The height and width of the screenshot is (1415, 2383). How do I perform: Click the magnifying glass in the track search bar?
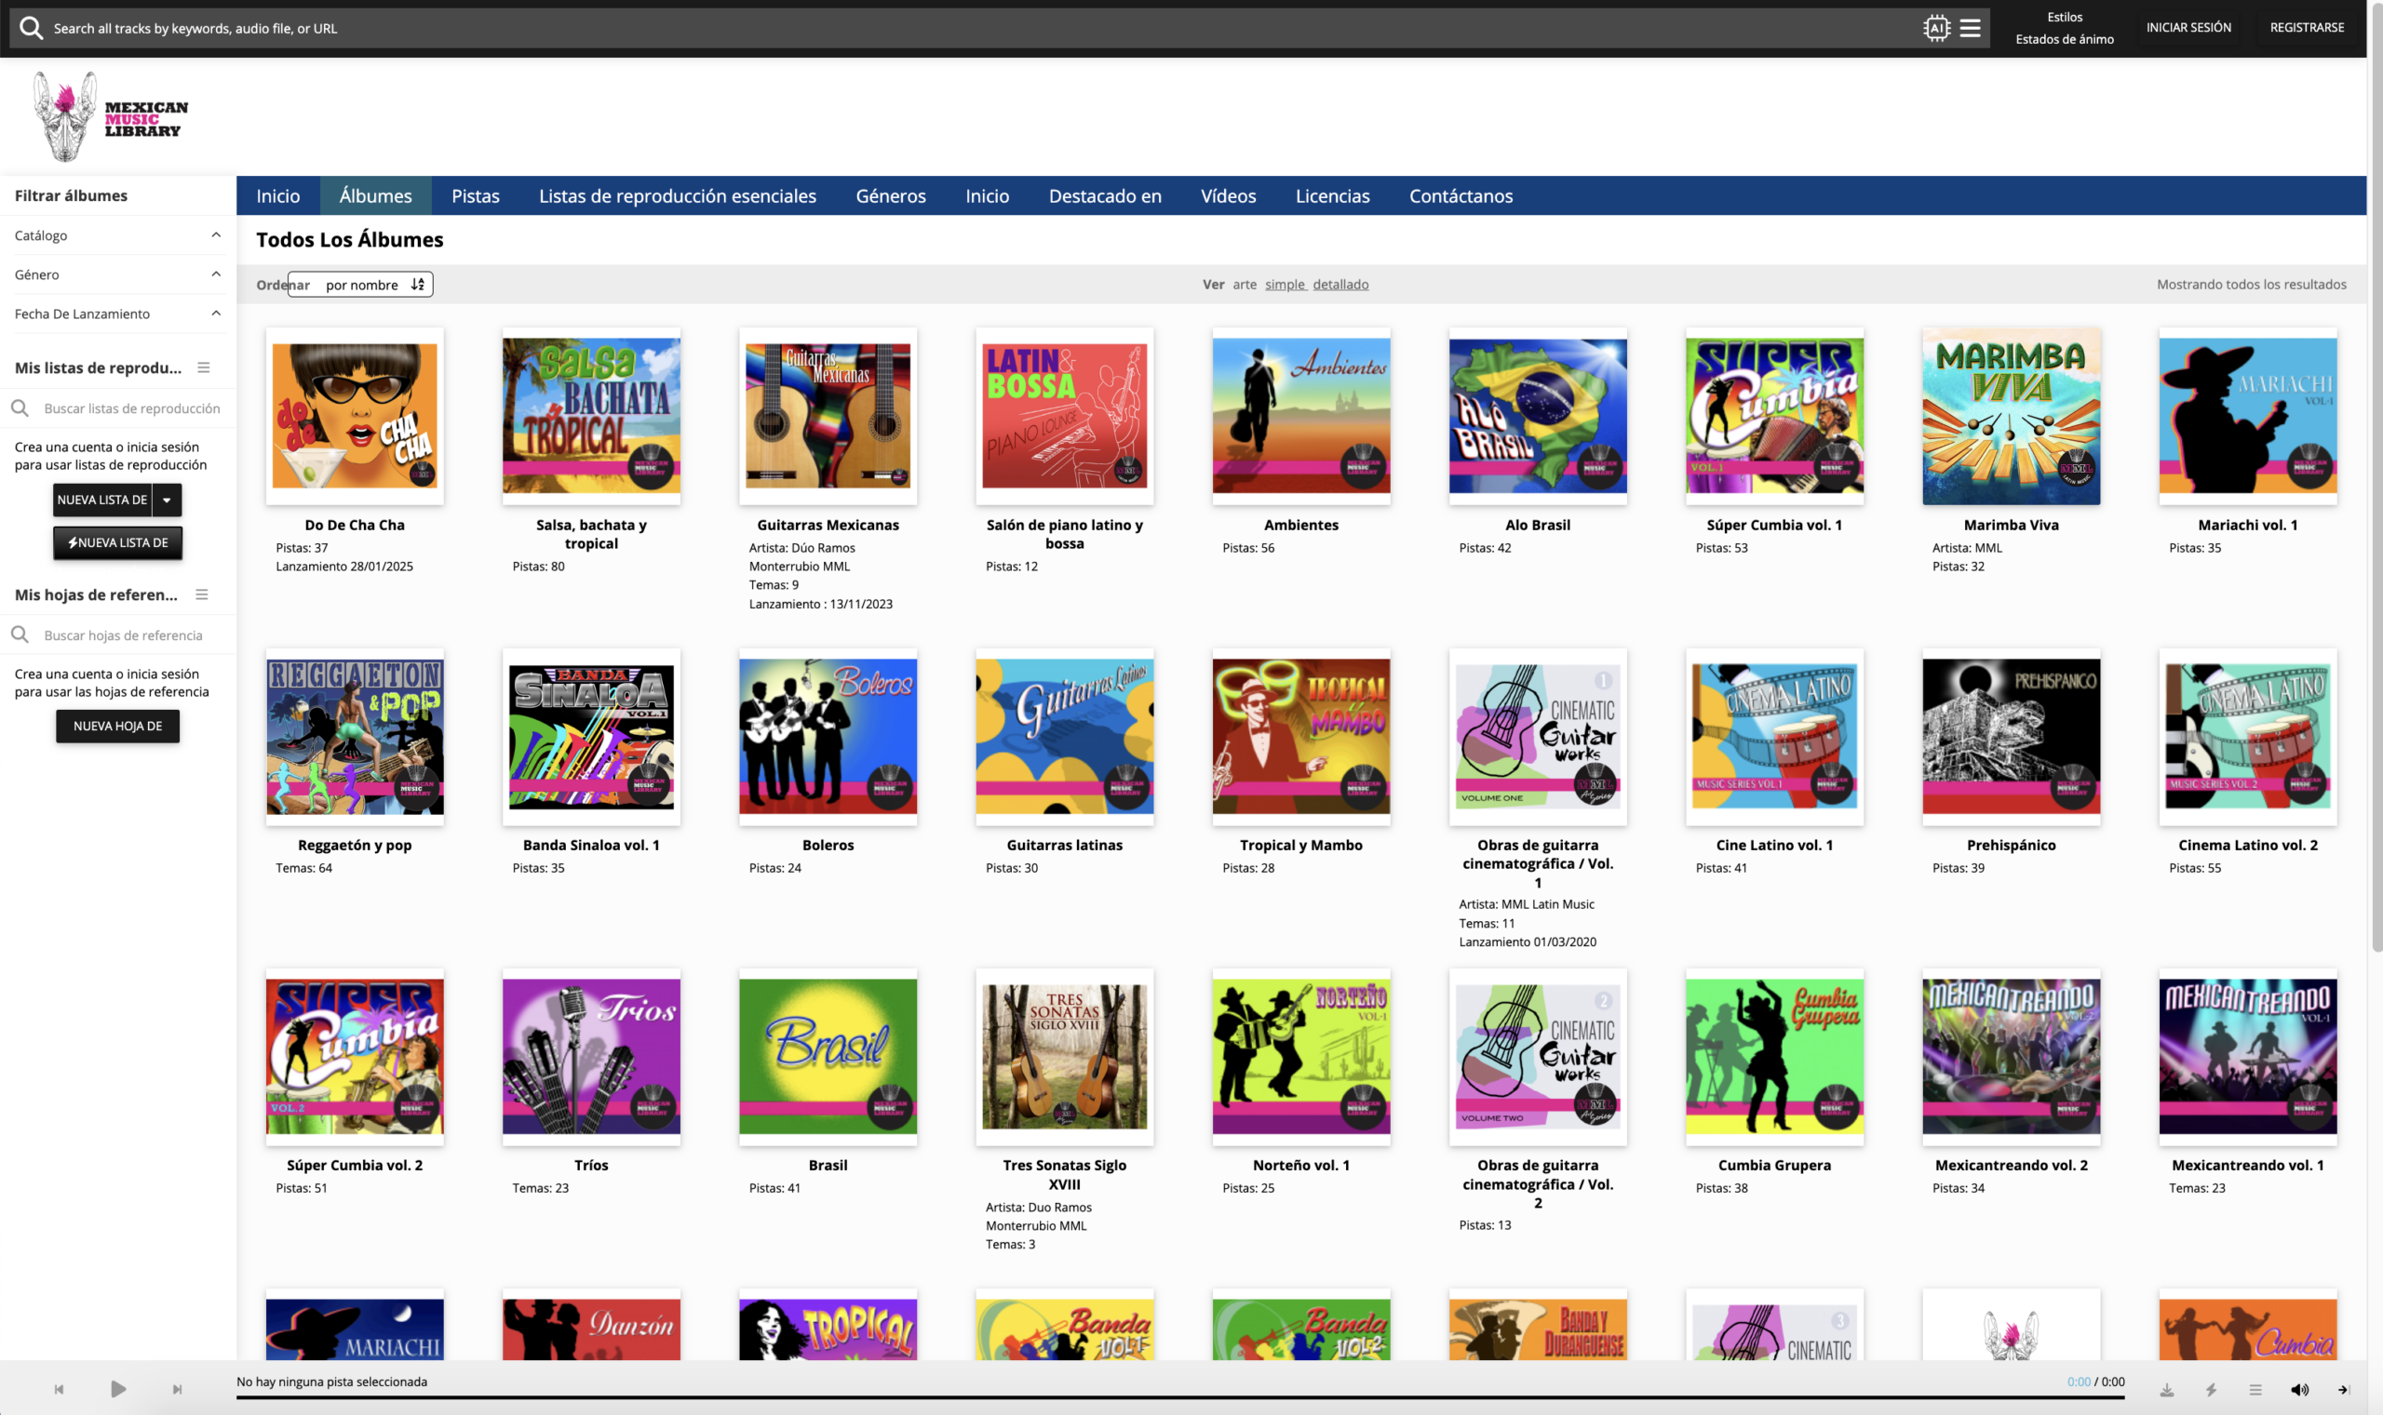pos(32,28)
